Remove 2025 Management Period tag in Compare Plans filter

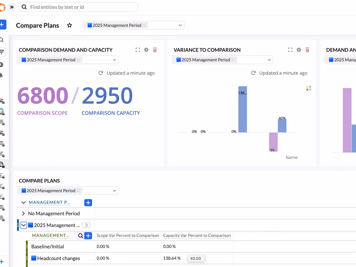click(x=78, y=191)
